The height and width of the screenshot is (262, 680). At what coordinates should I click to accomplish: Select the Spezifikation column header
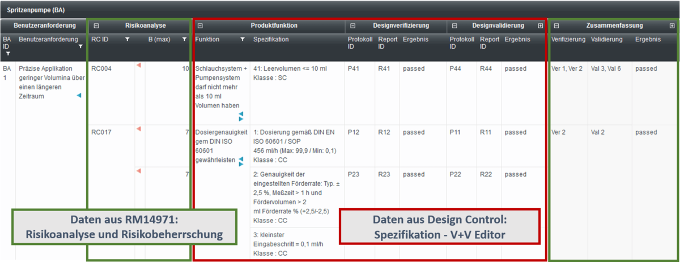[271, 40]
